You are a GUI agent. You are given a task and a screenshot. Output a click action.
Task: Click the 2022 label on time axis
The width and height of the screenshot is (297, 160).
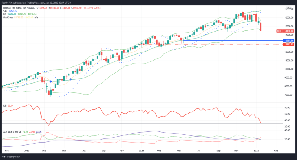click(256, 151)
